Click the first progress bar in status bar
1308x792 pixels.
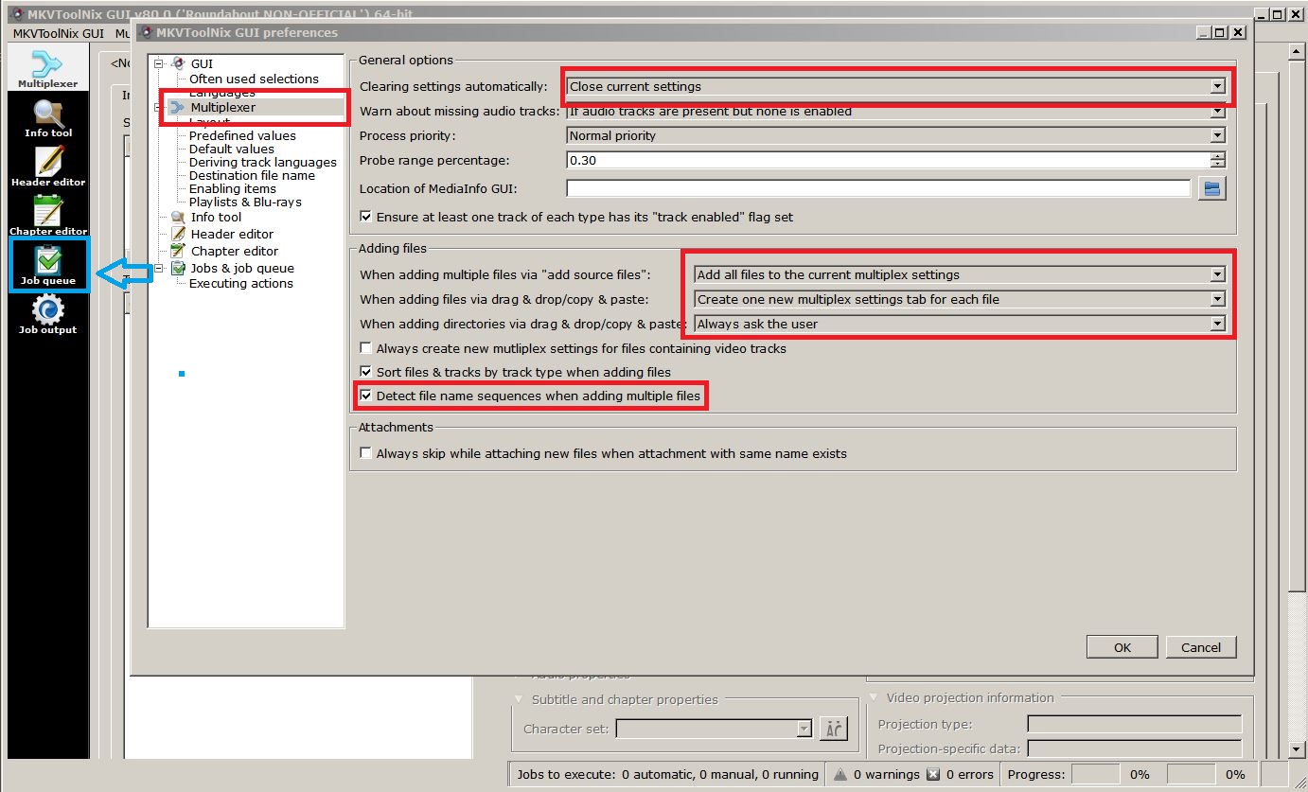click(1095, 774)
